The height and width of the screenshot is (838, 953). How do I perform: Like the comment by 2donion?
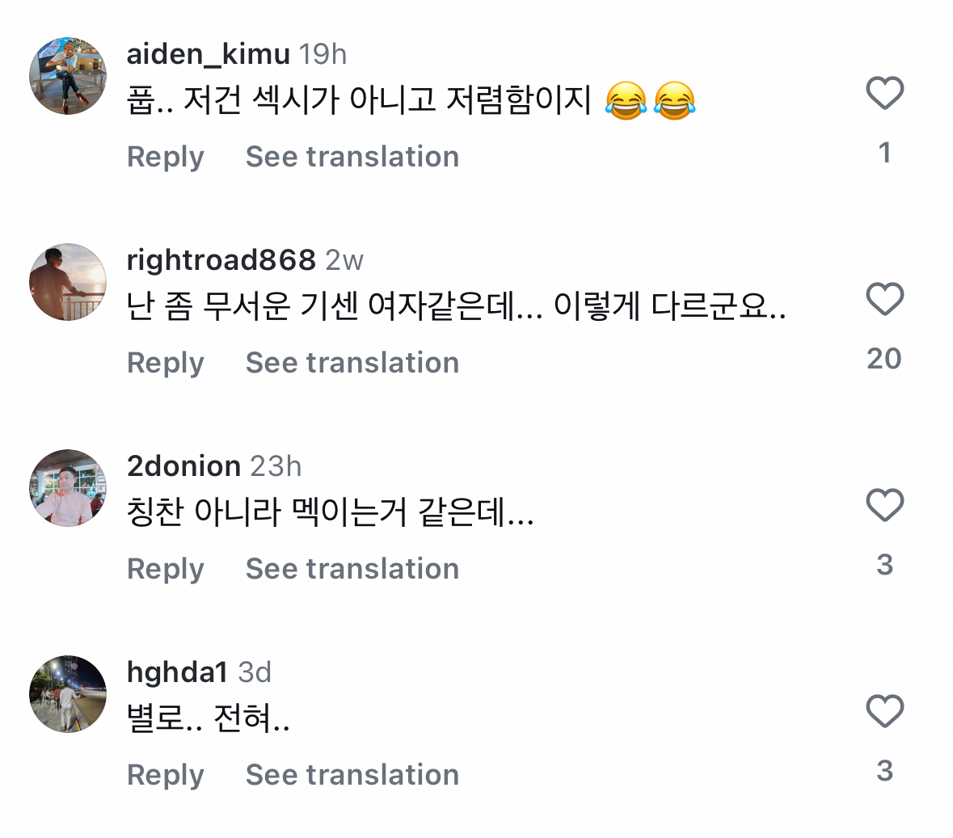click(884, 505)
